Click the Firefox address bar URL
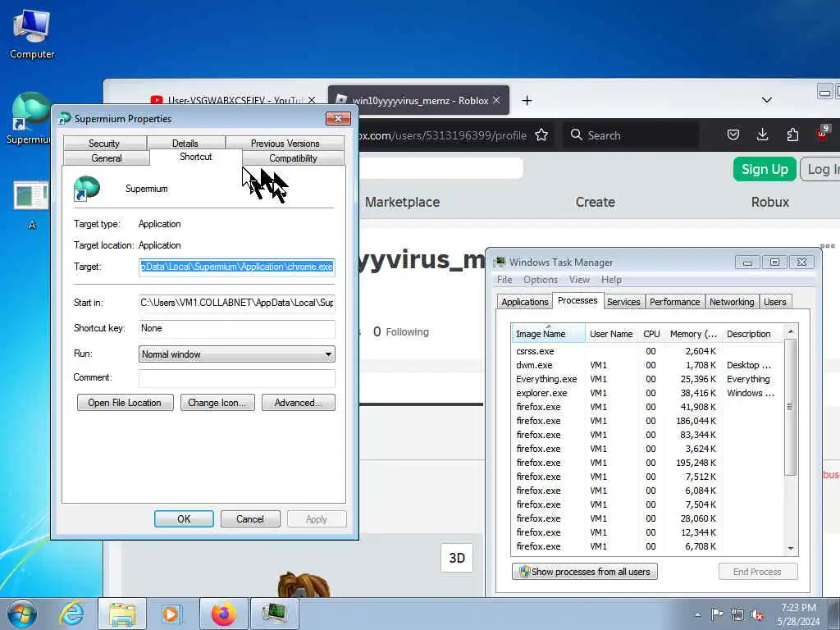Screen dimensions: 840x630 click(x=444, y=135)
